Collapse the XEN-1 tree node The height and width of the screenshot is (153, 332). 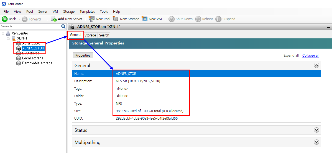8,38
